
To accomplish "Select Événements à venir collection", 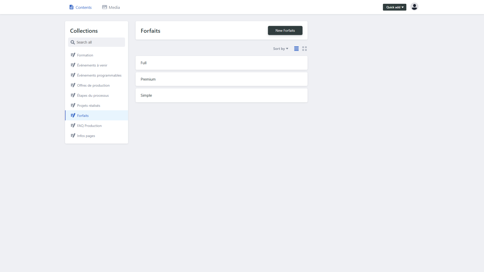I will [x=92, y=65].
